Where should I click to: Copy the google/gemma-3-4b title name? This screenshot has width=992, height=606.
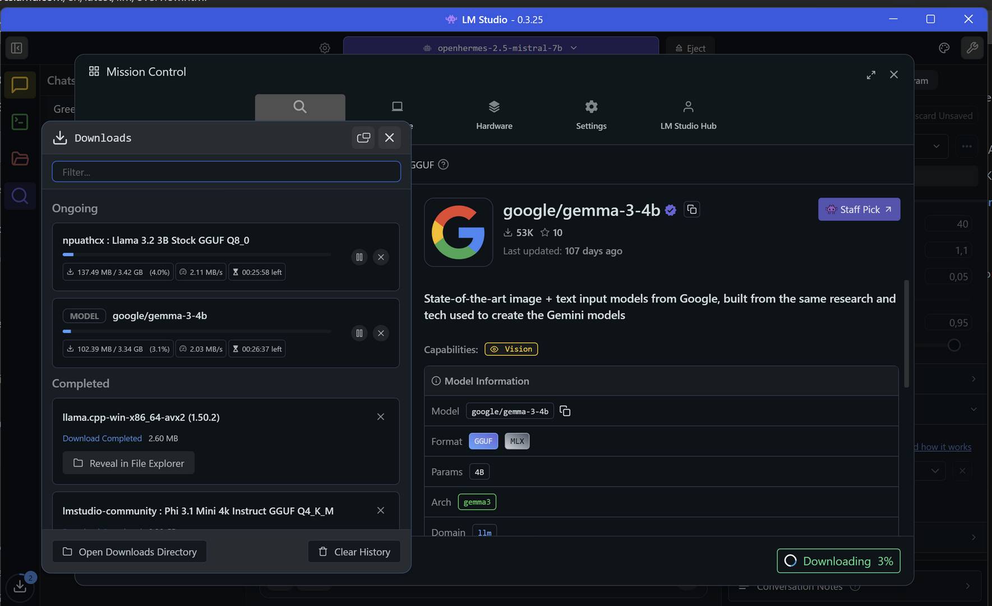click(692, 209)
